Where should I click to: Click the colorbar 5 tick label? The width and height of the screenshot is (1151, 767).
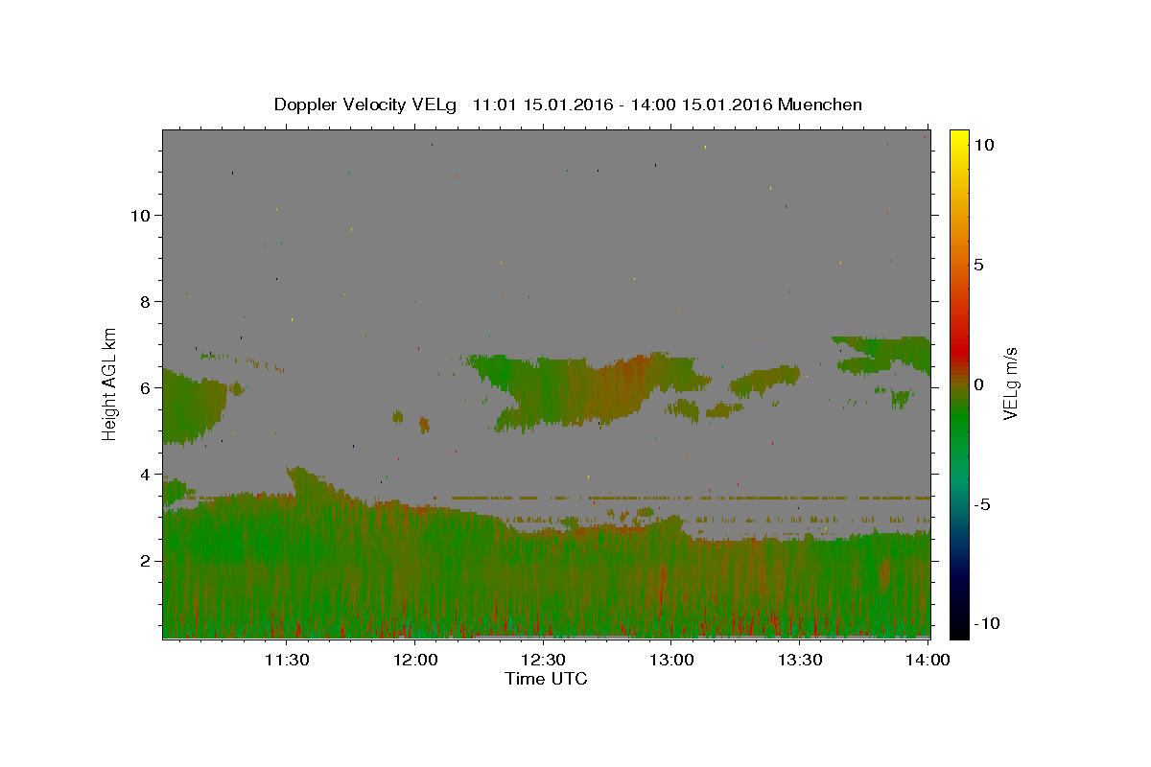978,265
